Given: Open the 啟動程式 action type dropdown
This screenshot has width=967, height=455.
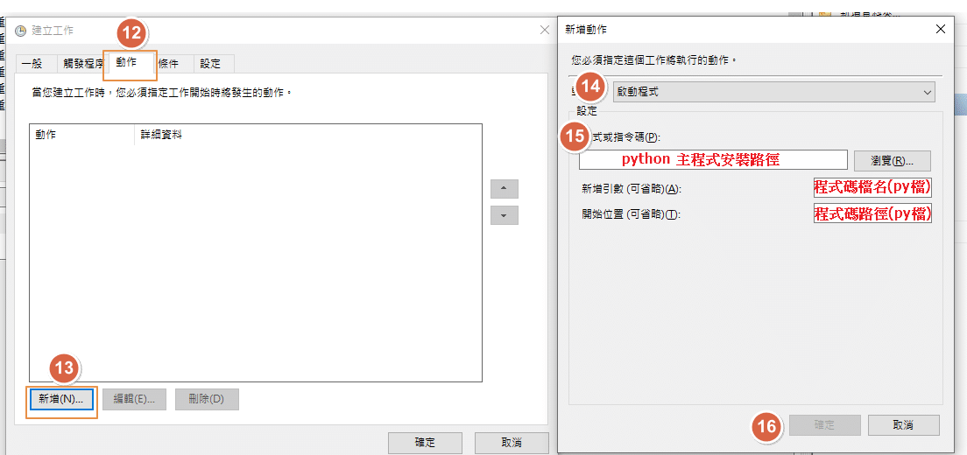Looking at the screenshot, I should coord(774,92).
